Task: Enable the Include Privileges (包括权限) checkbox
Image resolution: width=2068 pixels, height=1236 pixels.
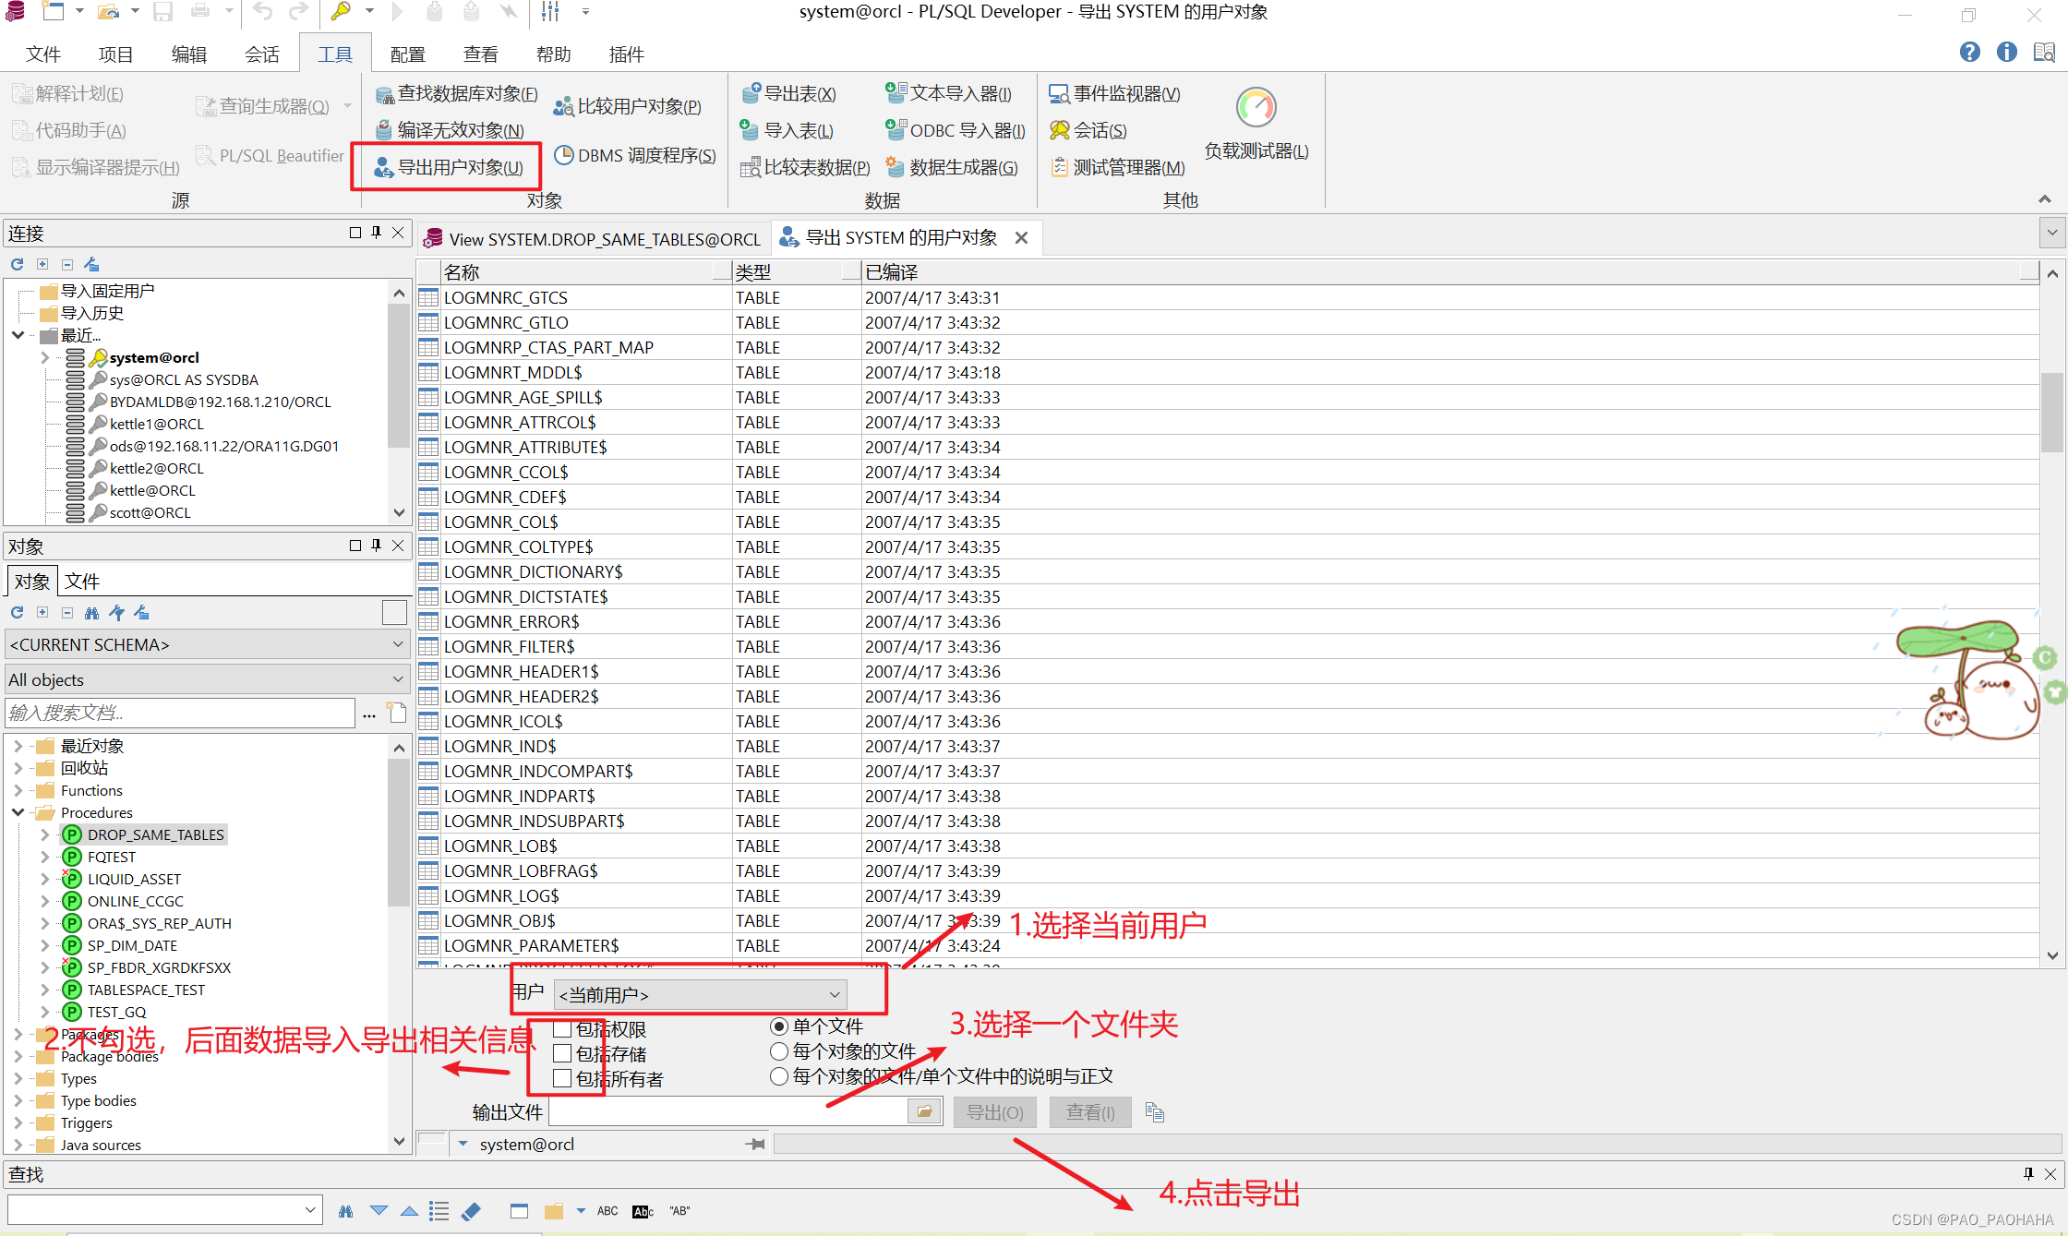Action: 562,1029
